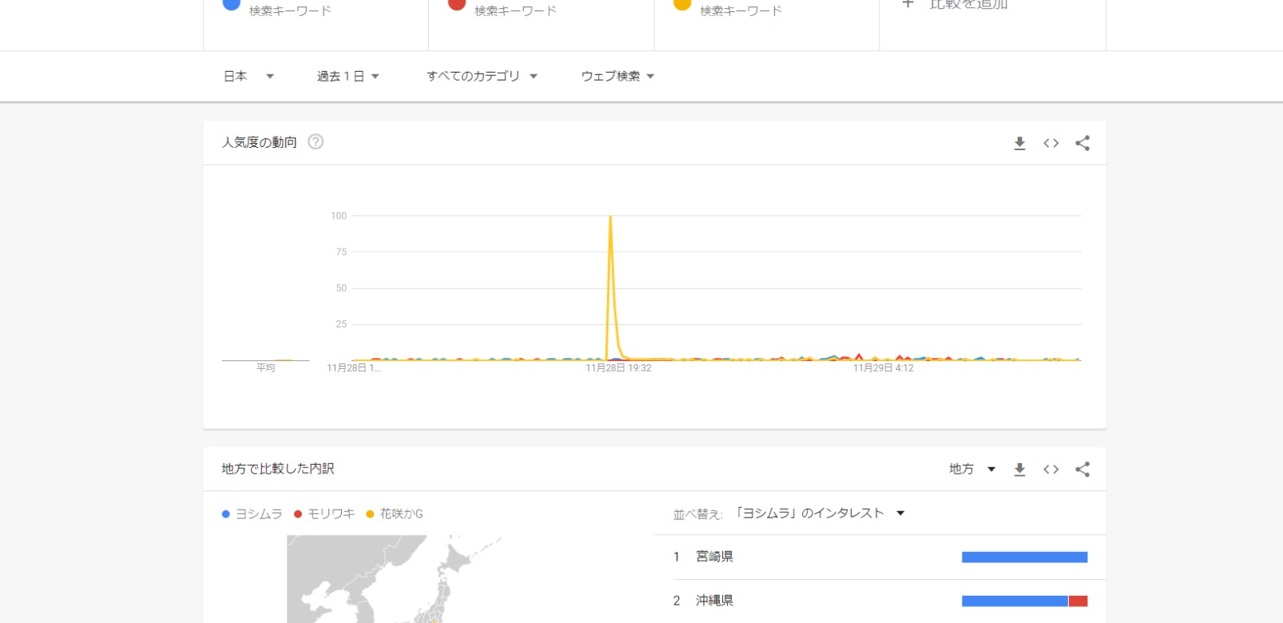Expand the 過去 1 日 time range dropdown
Viewport: 1283px width, 623px height.
coord(348,77)
